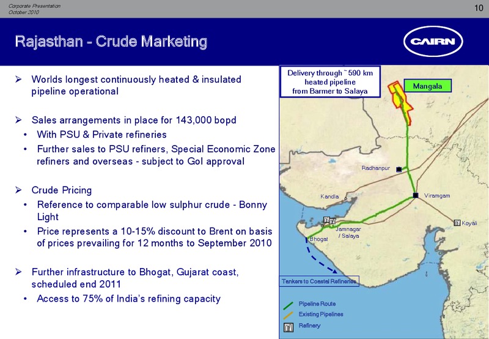489x339 pixels.
Task: Click the Cairn logo
Action: click(x=433, y=41)
